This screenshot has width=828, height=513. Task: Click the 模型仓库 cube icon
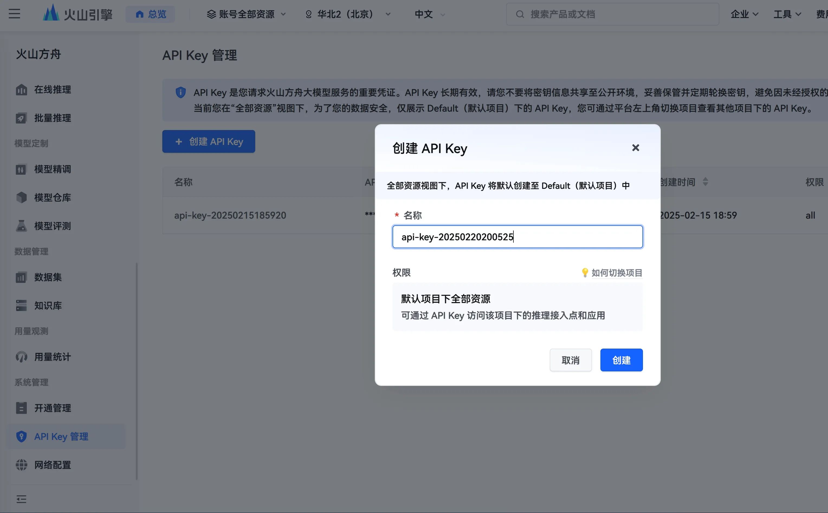point(21,197)
